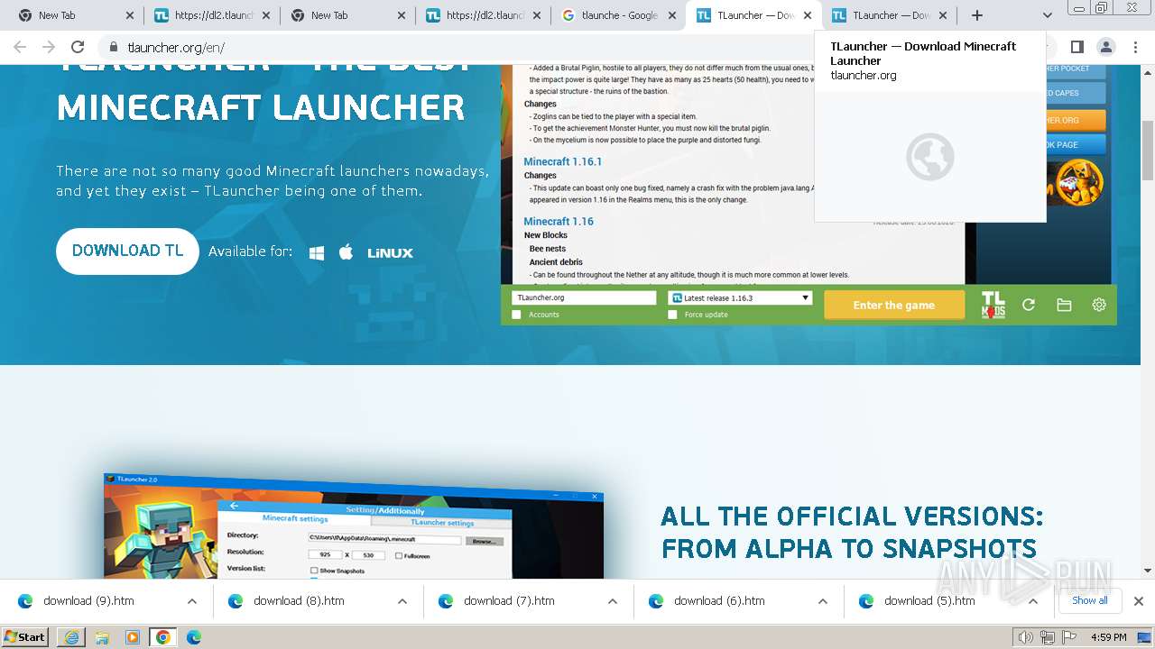Click the TLauncher 2.0 settings screenshot

354,526
